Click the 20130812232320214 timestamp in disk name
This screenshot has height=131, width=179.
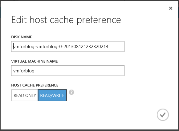coord(86,47)
